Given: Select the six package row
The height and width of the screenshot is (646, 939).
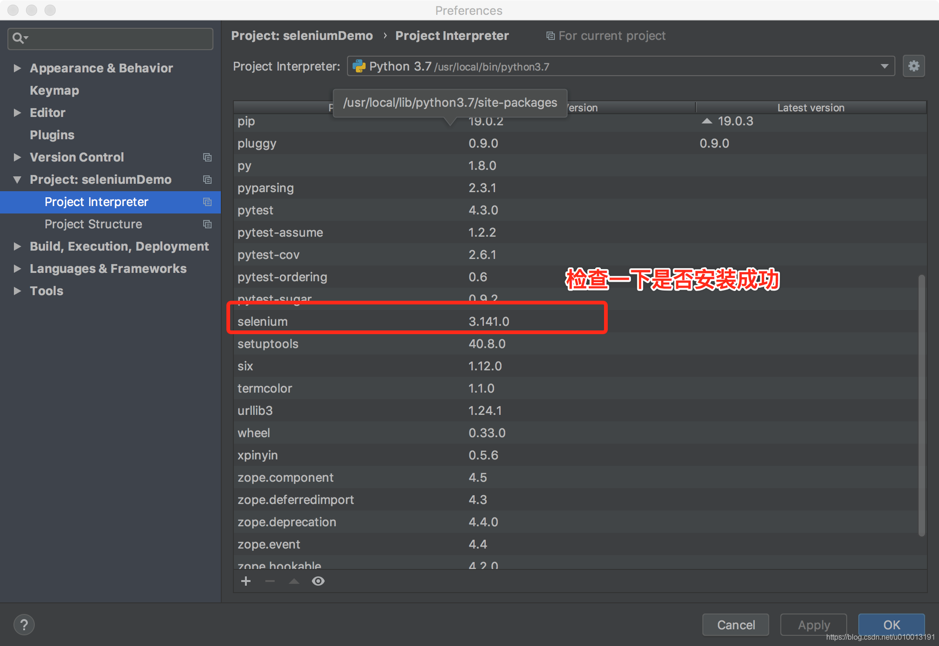Looking at the screenshot, I should (x=580, y=366).
